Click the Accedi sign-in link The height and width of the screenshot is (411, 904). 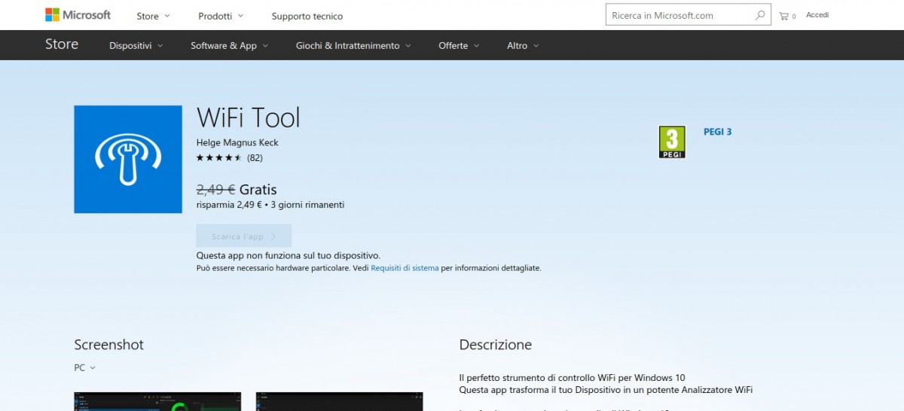point(817,15)
